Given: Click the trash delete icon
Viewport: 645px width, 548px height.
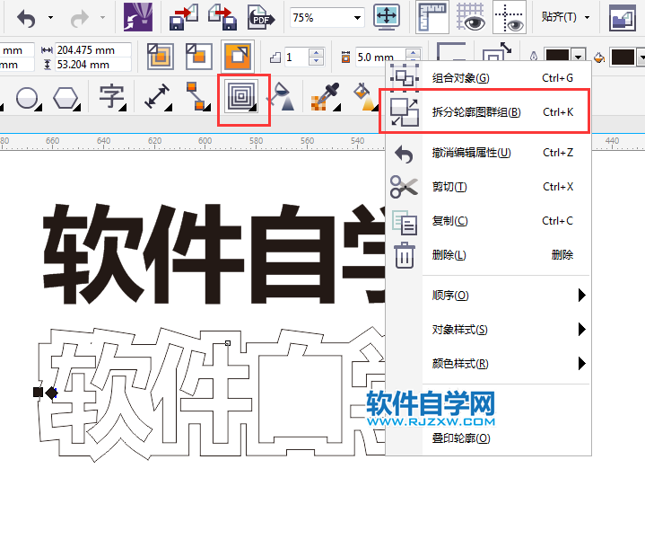Looking at the screenshot, I should click(405, 255).
